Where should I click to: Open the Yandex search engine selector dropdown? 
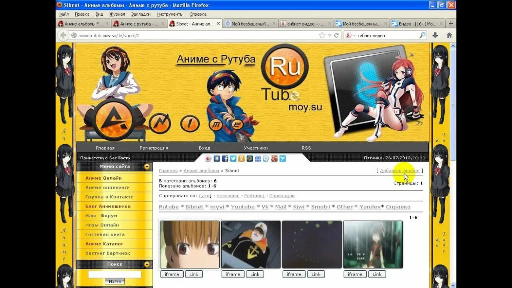point(351,35)
